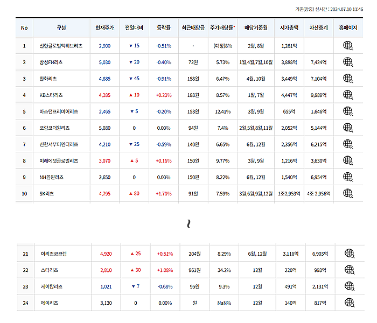Screen dimensions: 377x323
Task: Open homepage globe icon for 에이리츠
Action: (x=350, y=303)
